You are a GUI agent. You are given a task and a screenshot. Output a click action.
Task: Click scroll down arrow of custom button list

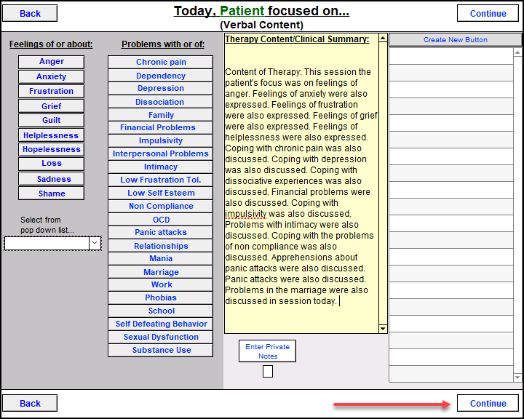coord(517,378)
